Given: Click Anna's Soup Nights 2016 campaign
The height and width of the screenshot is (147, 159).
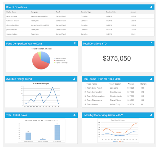Looking at the screenshot, I should coord(40,25).
